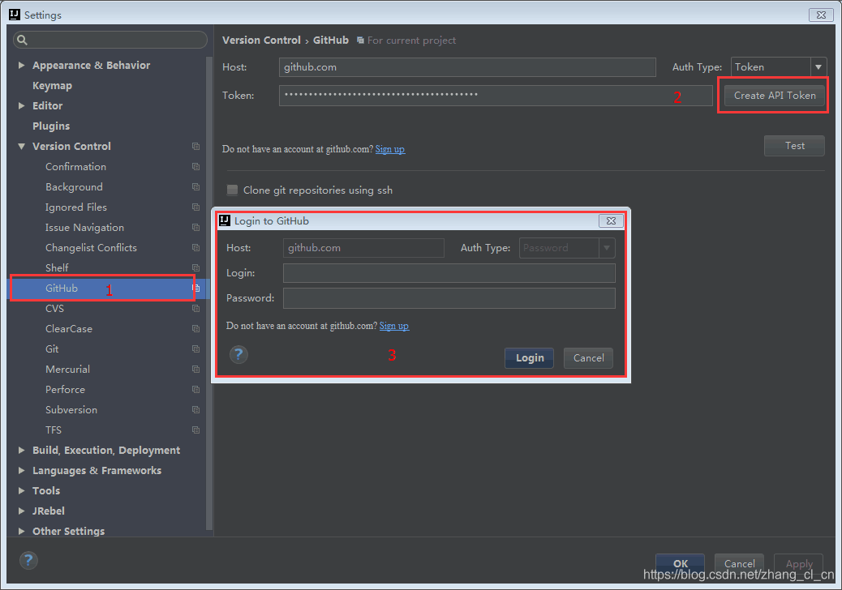Expand the Editor section
This screenshot has height=590, width=842.
[x=21, y=105]
